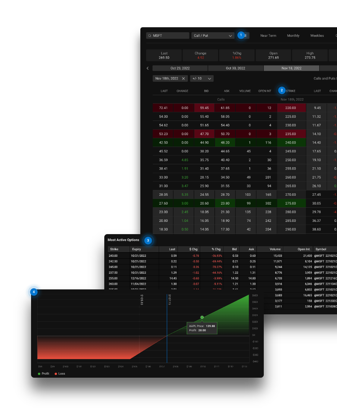337x408 pixels.
Task: Open the Call / Put dropdown
Action: tap(213, 36)
